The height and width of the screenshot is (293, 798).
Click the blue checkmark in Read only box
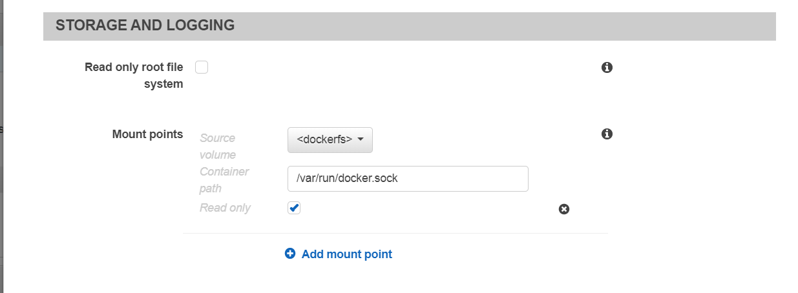point(294,208)
